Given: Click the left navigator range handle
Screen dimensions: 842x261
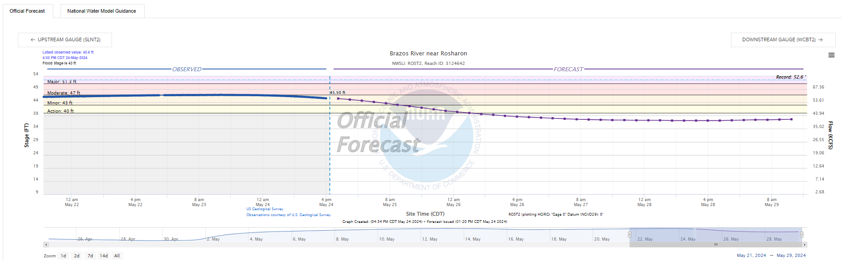Looking at the screenshot, I should pos(629,235).
